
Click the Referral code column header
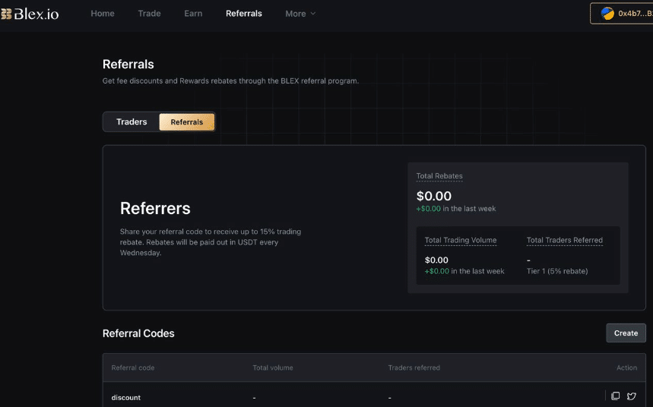[x=133, y=368]
